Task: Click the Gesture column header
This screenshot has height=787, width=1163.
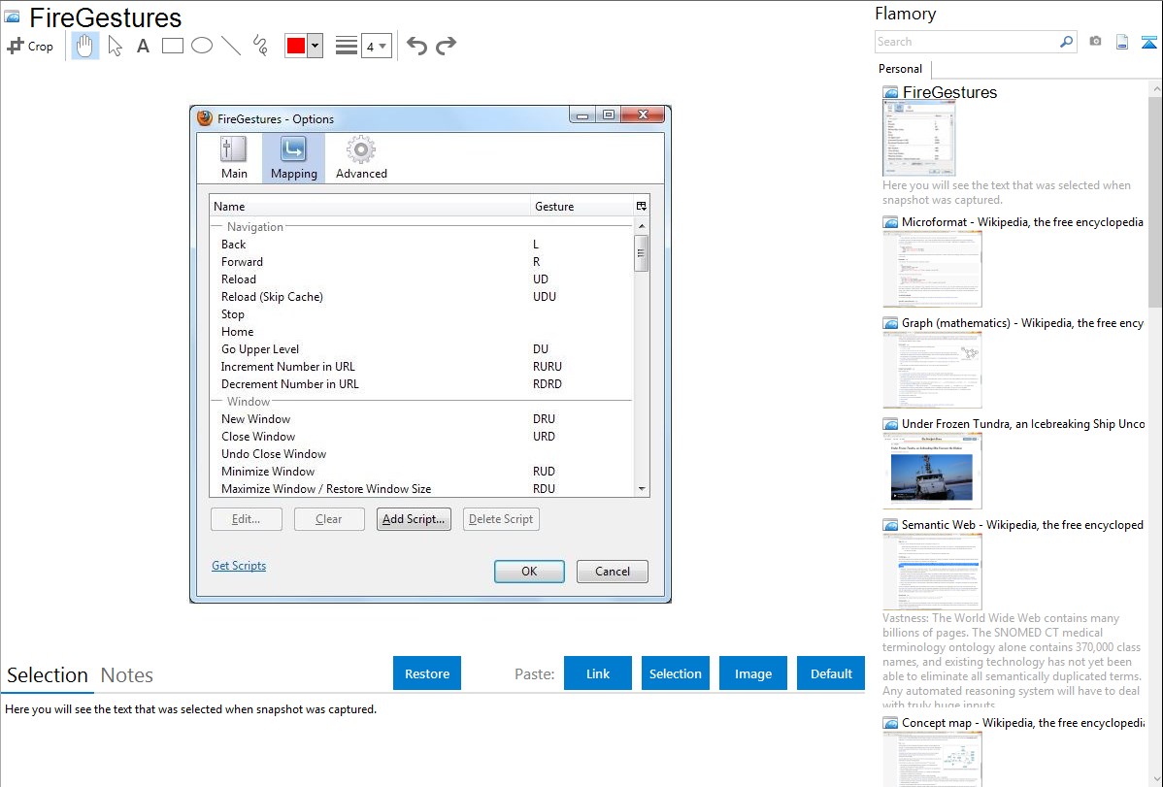Action: point(581,206)
